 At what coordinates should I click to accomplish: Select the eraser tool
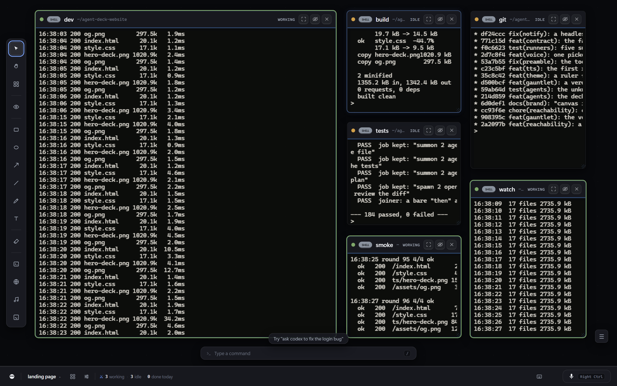click(x=16, y=241)
